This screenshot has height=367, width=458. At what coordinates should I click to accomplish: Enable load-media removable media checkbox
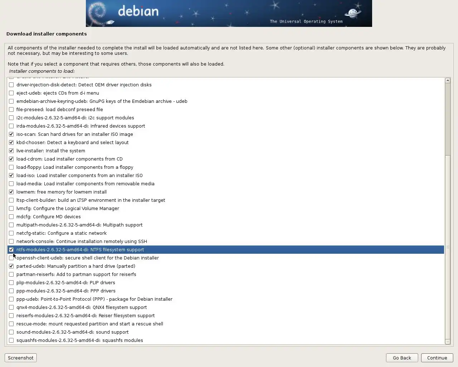coord(11,184)
